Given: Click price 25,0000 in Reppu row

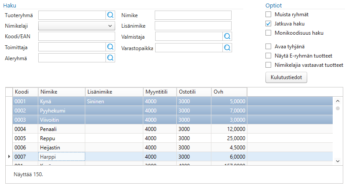Looking at the screenshot, I should click(x=229, y=138).
